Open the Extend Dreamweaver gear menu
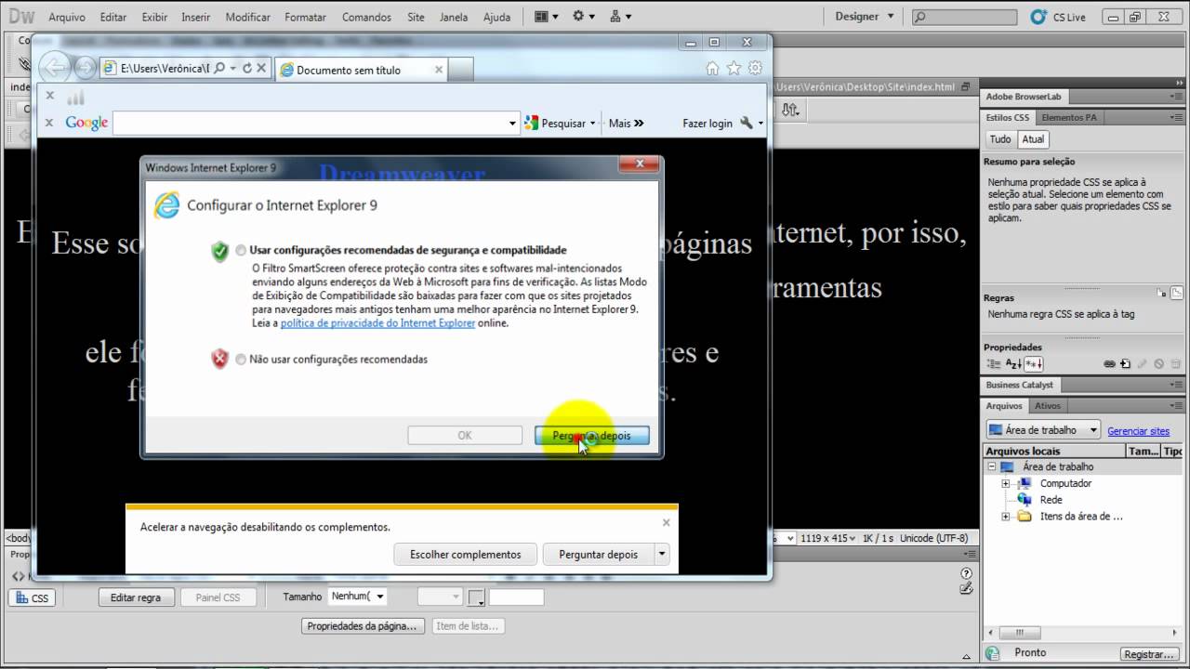This screenshot has width=1190, height=669. click(584, 17)
